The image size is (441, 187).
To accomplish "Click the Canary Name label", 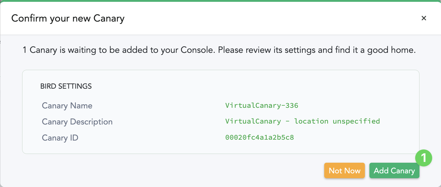I will pos(67,106).
